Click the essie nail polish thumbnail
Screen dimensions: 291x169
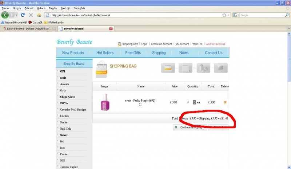pyautogui.click(x=104, y=102)
